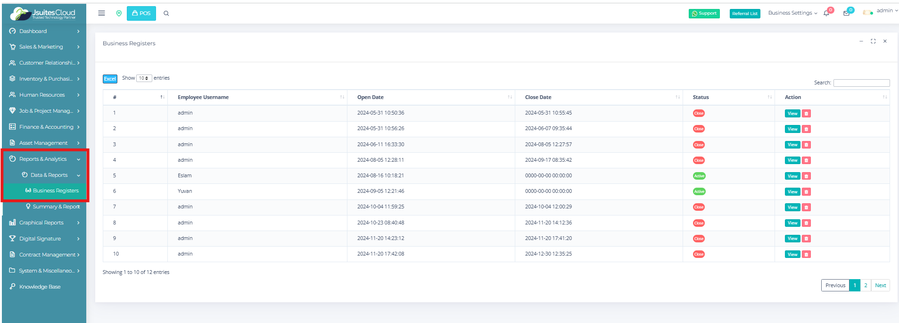
Task: Open Summary & Report sidebar item
Action: click(x=56, y=207)
